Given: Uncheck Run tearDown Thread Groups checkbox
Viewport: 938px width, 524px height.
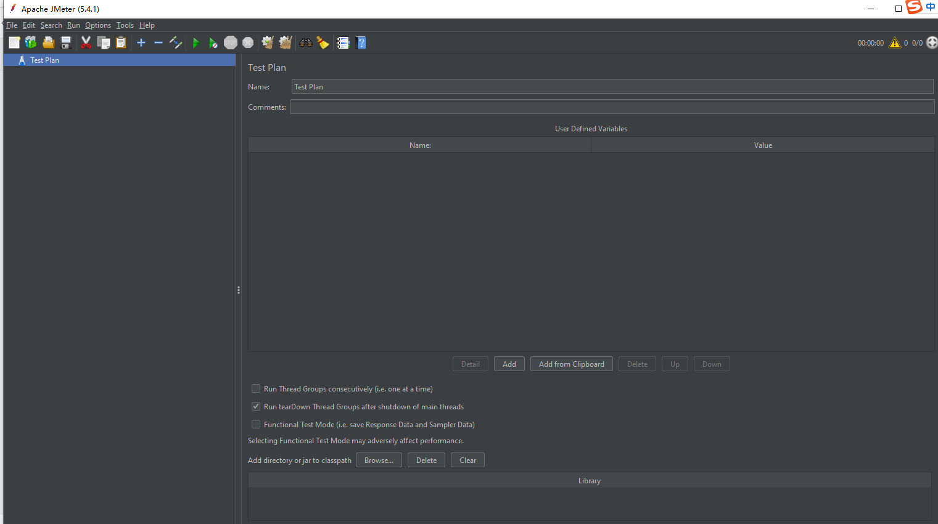Looking at the screenshot, I should (256, 407).
